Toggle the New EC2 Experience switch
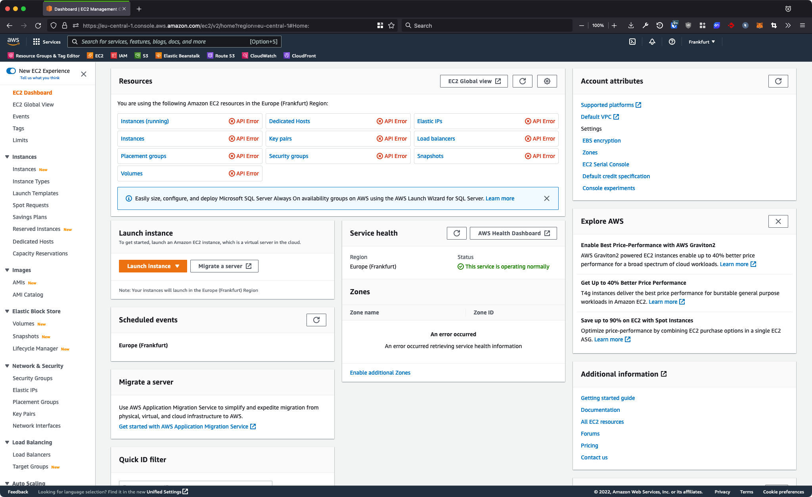The height and width of the screenshot is (497, 812). coord(11,71)
